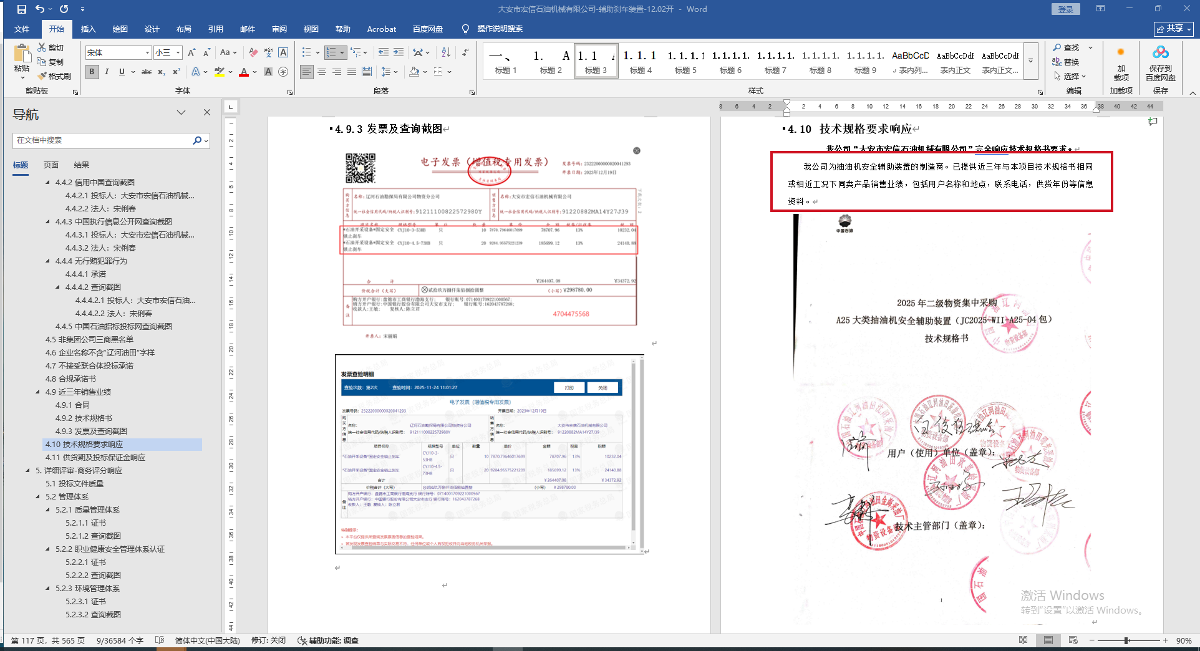The height and width of the screenshot is (651, 1200).
Task: Open the font name dropdown (宋体)
Action: pos(147,53)
